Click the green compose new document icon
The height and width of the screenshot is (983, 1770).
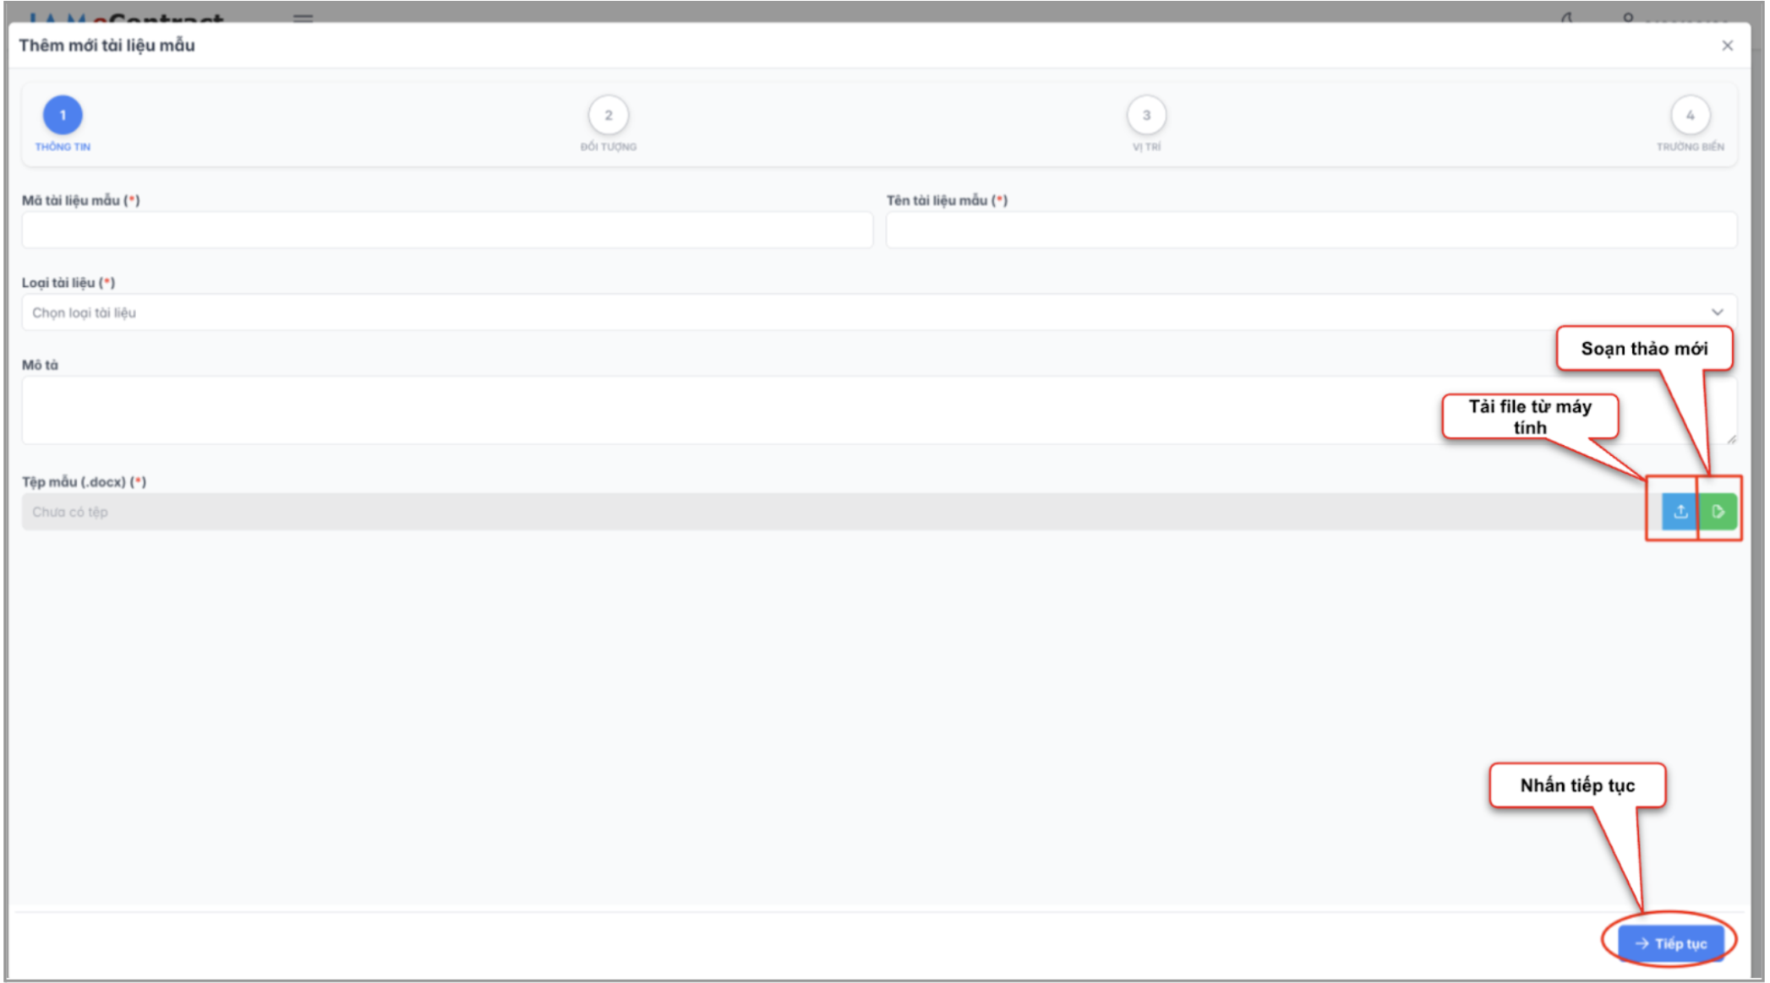(x=1718, y=512)
